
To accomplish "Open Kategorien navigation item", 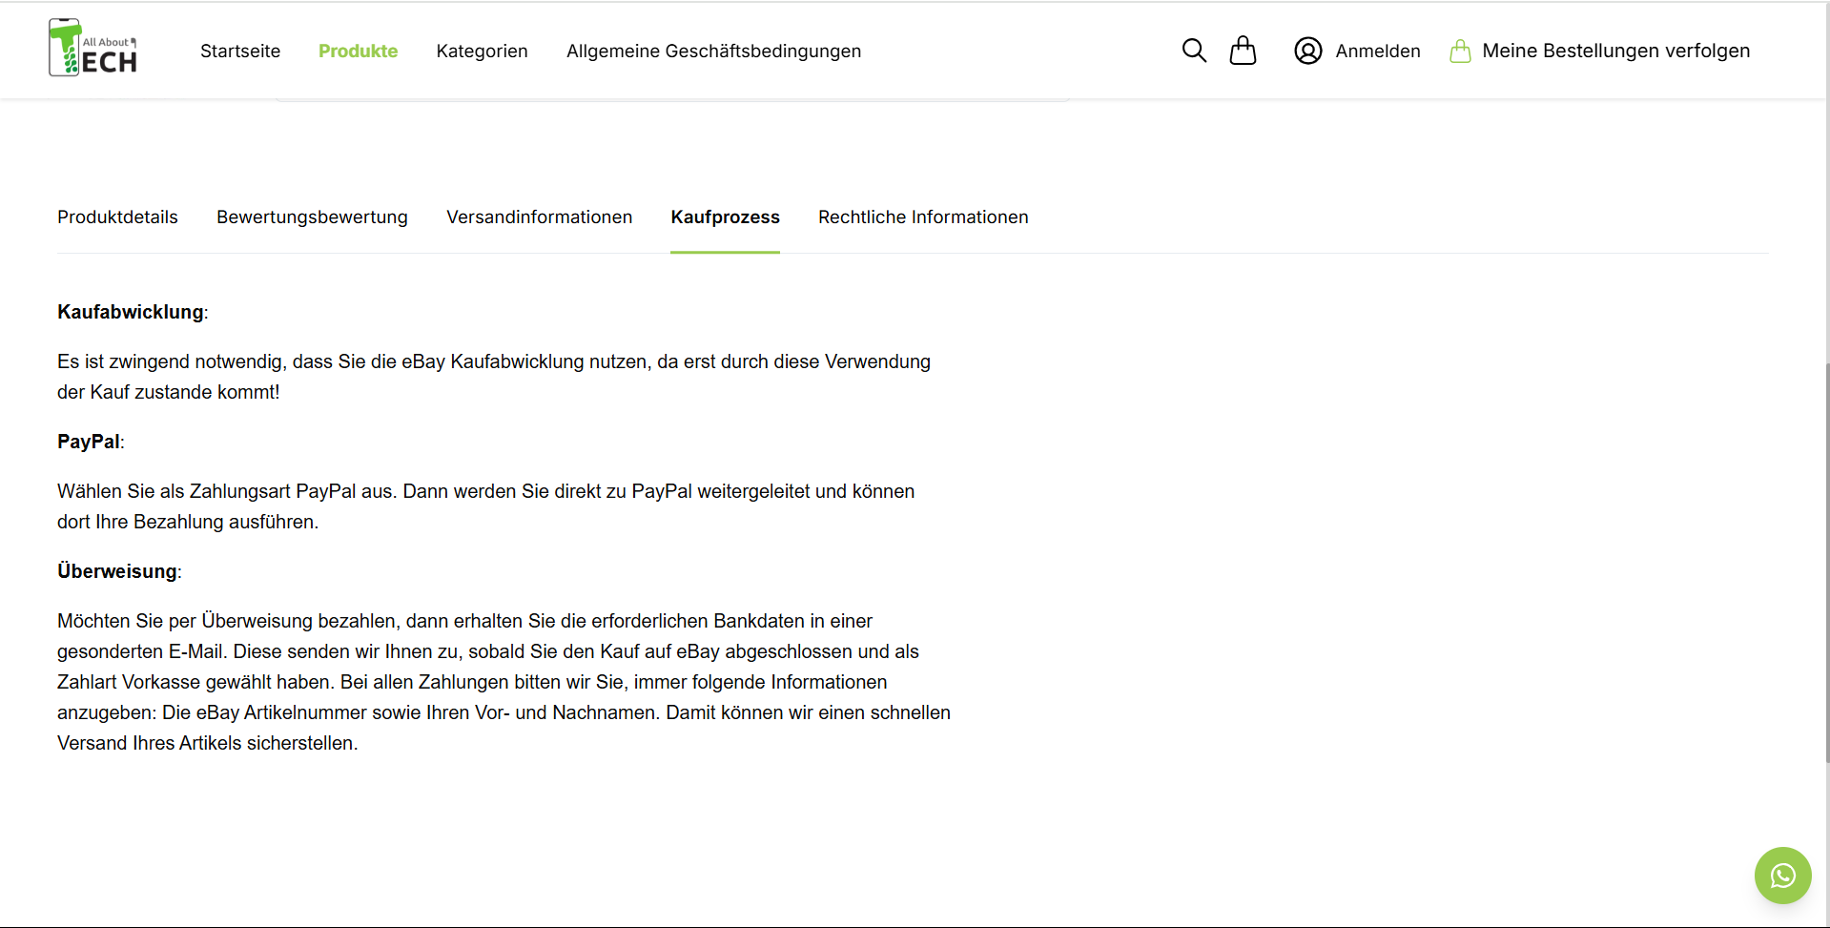I will [482, 51].
